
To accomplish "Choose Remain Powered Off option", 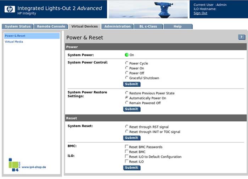I will (126, 103).
